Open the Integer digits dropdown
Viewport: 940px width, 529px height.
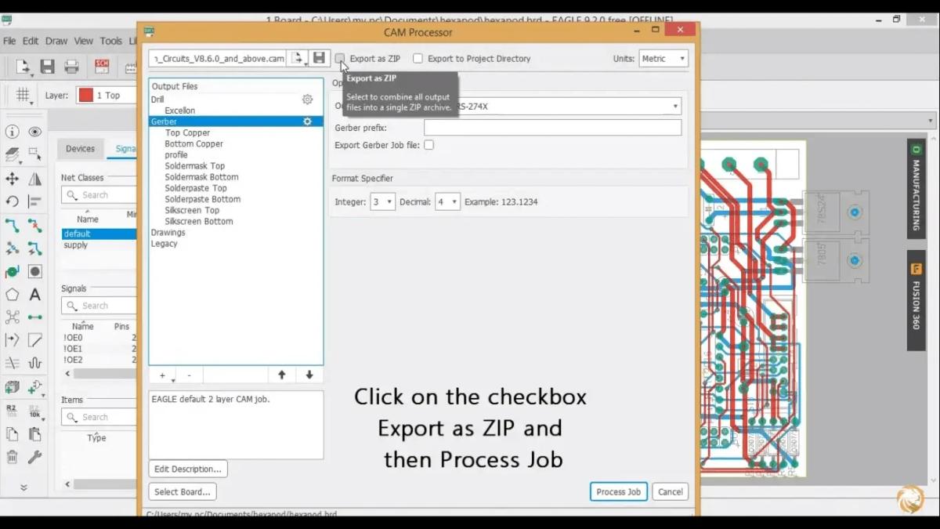[x=382, y=201]
